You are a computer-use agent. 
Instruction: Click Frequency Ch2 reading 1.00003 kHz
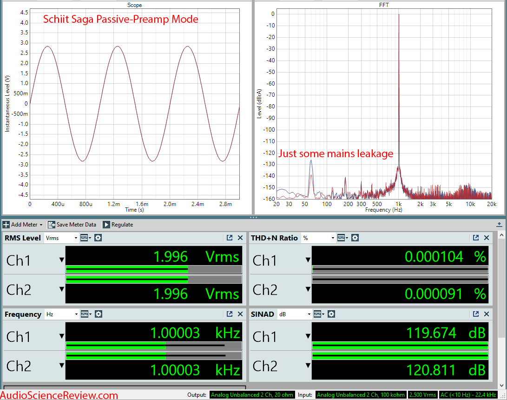[x=195, y=370]
